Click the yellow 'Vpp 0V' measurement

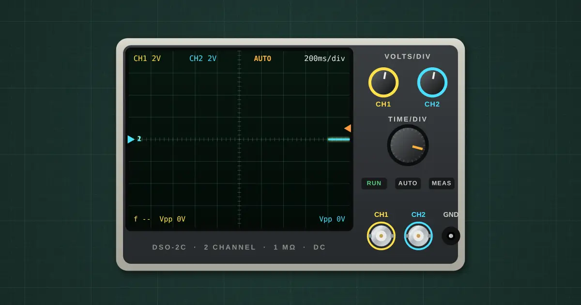(x=172, y=219)
